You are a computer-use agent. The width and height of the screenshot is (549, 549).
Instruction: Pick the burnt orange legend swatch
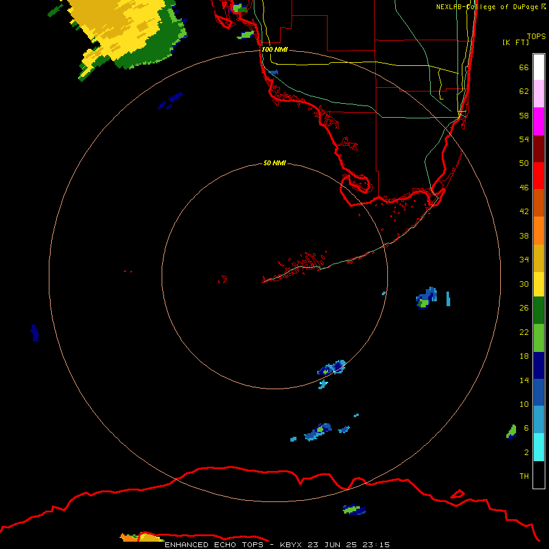click(539, 203)
